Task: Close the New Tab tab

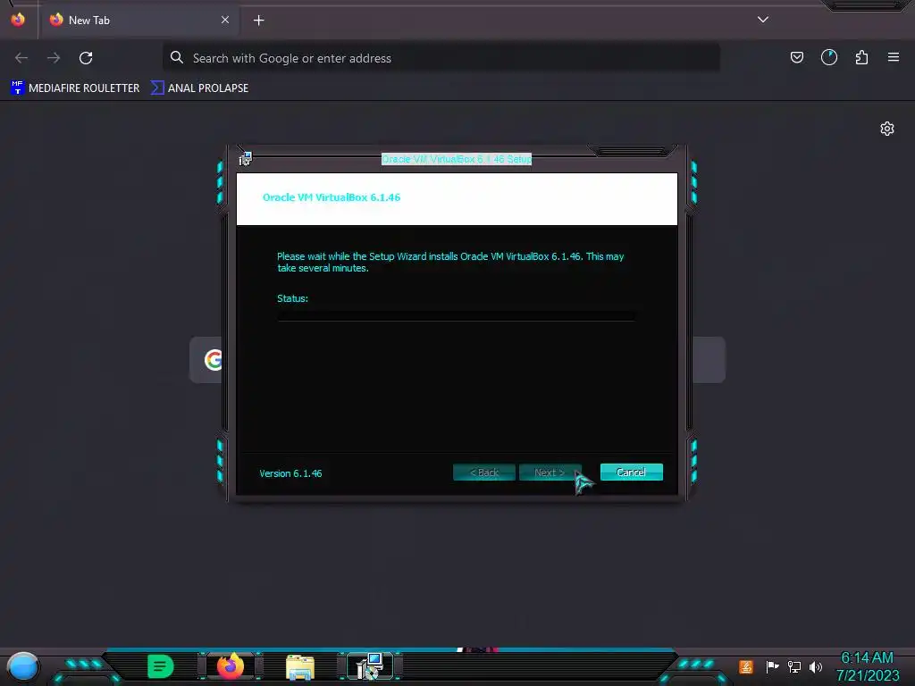Action: pyautogui.click(x=225, y=20)
